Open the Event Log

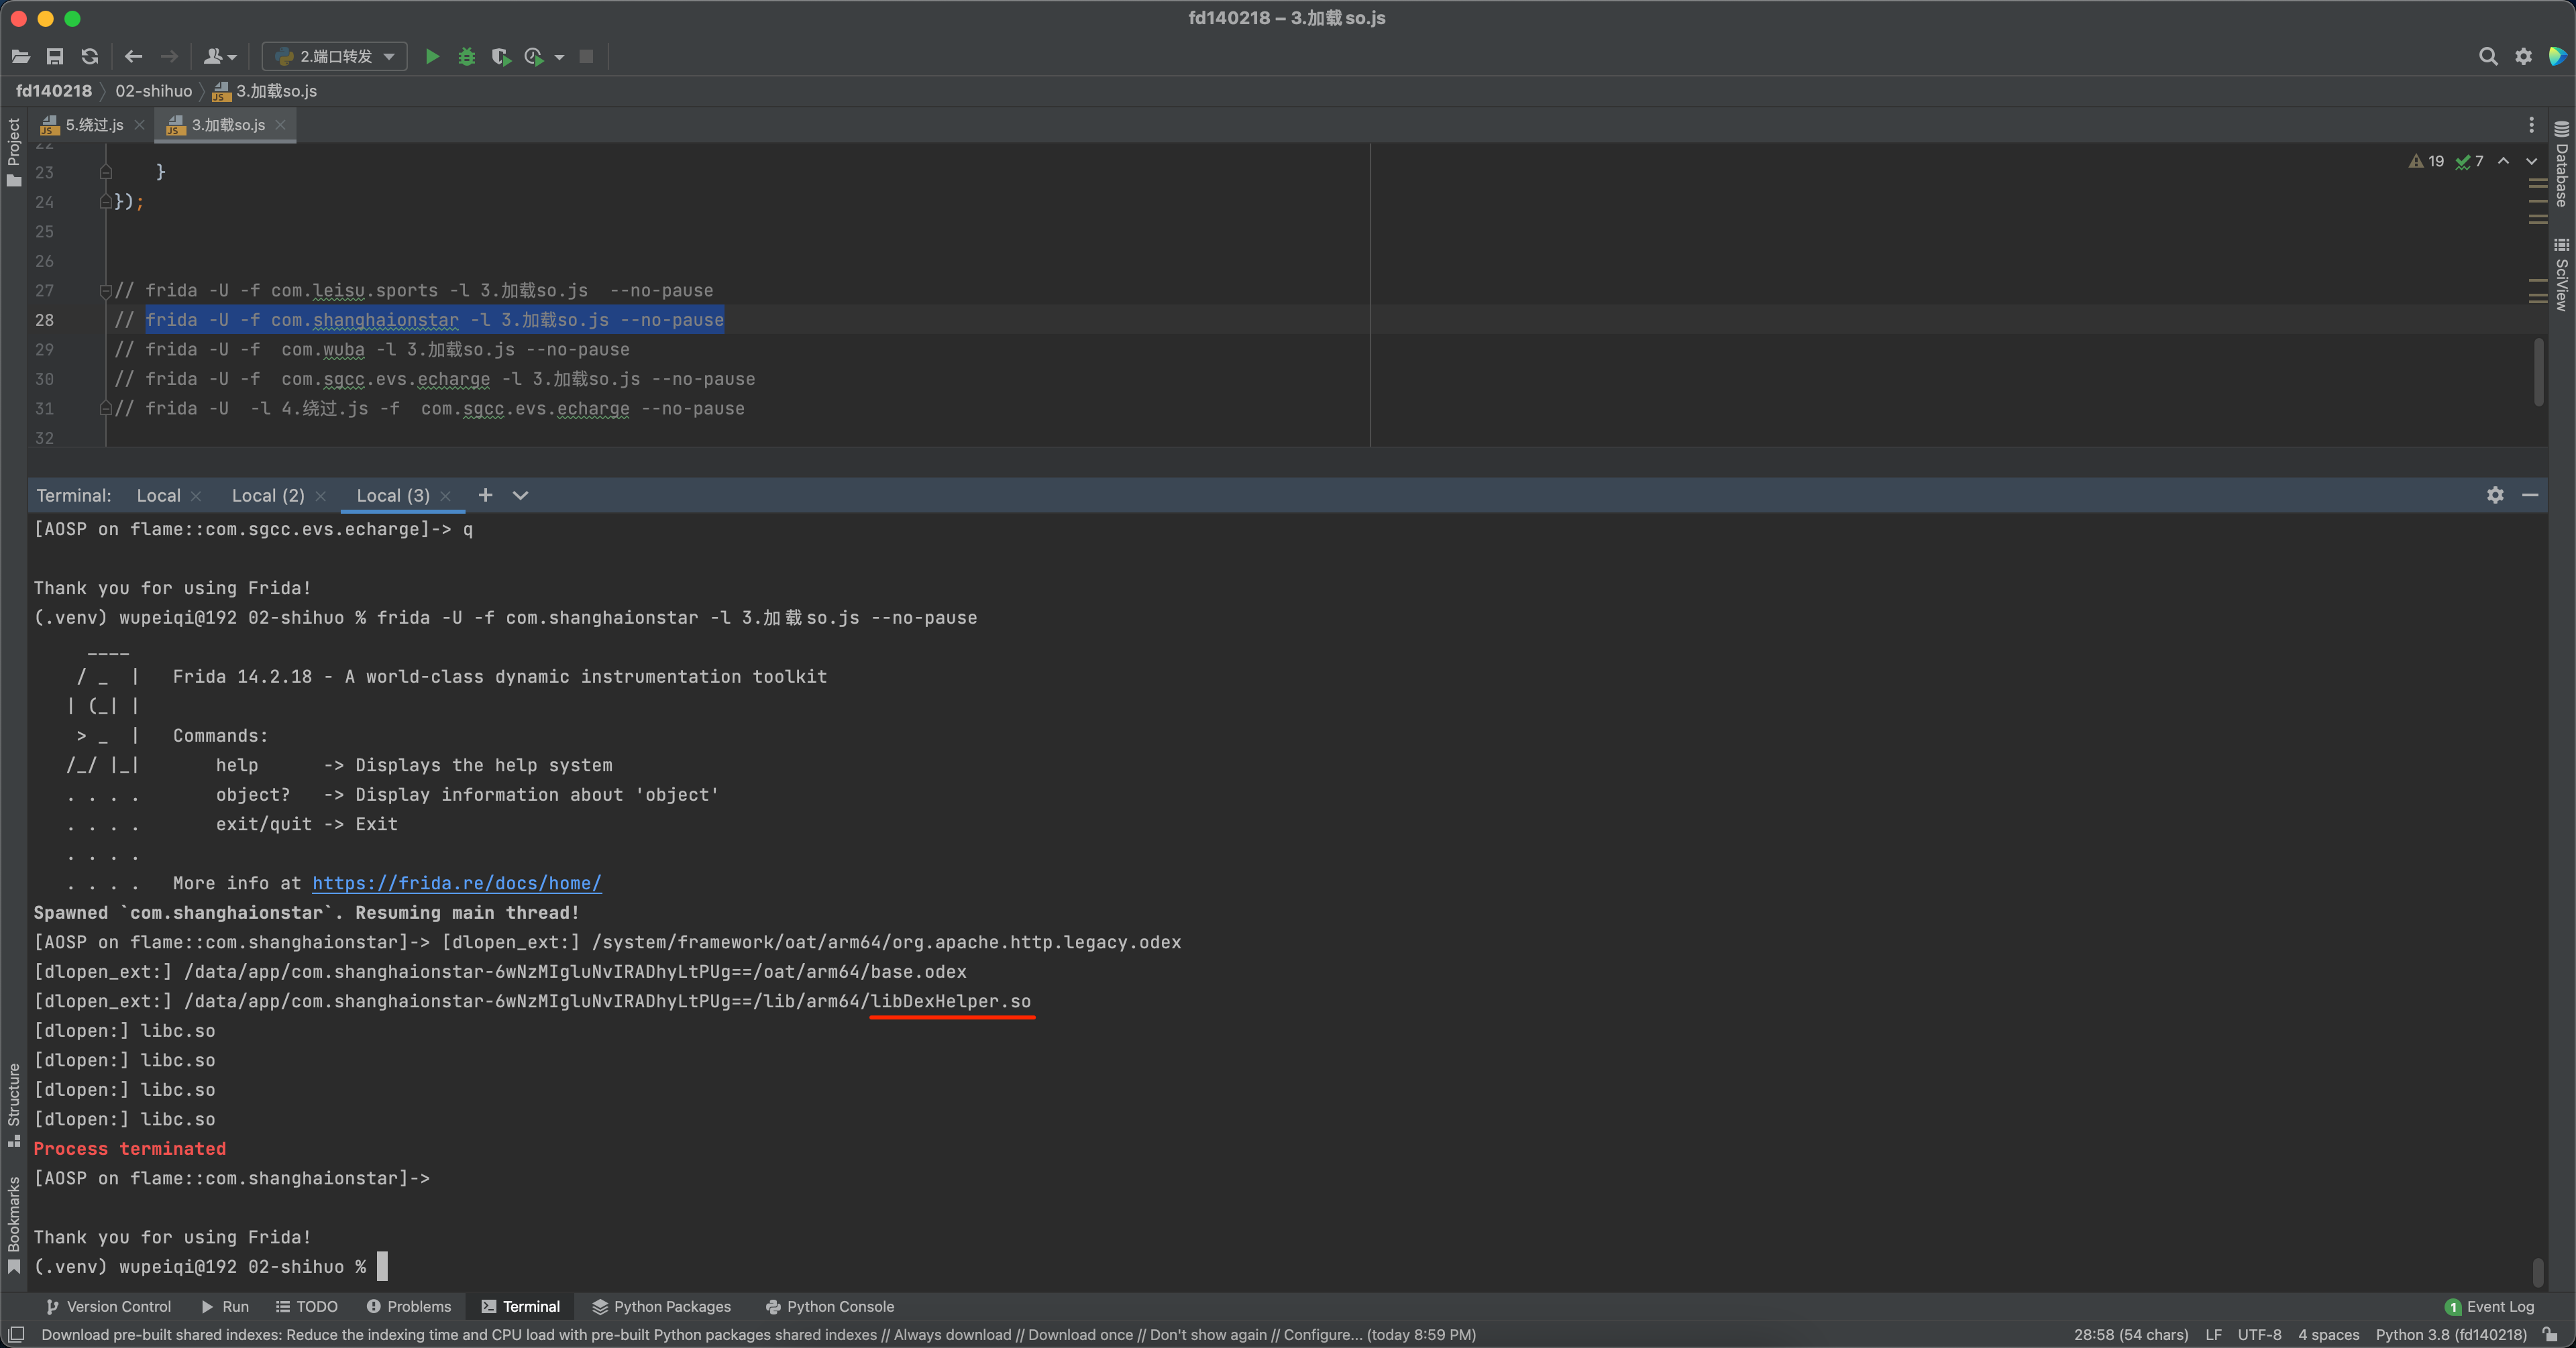pyautogui.click(x=2489, y=1306)
